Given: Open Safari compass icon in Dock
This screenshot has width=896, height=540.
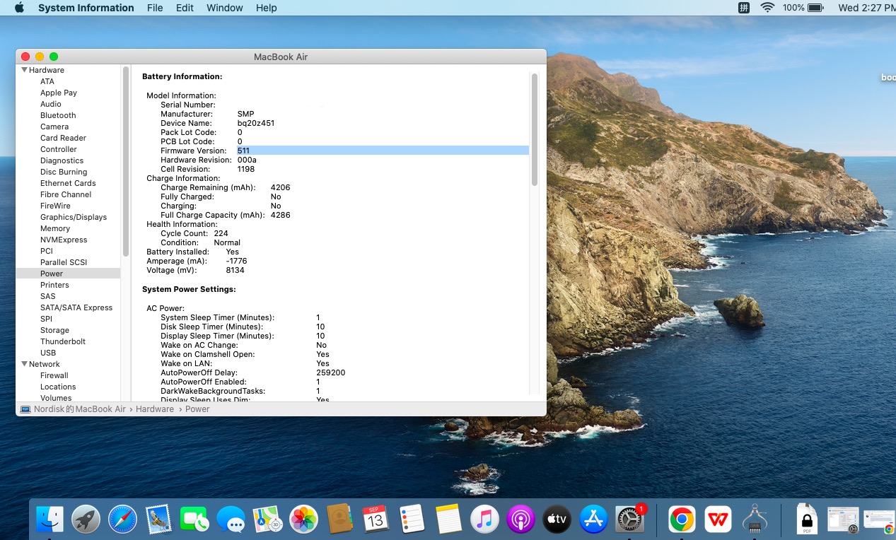Looking at the screenshot, I should (x=123, y=520).
